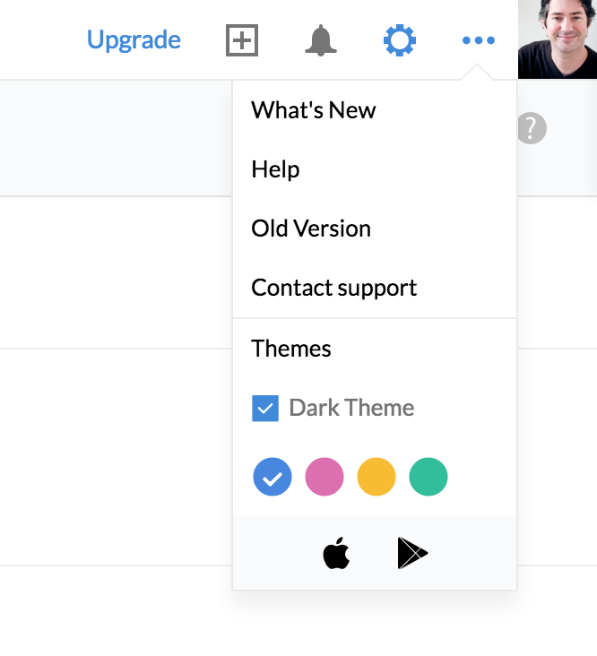Switch to the green theme color
This screenshot has width=597, height=656.
click(x=428, y=478)
